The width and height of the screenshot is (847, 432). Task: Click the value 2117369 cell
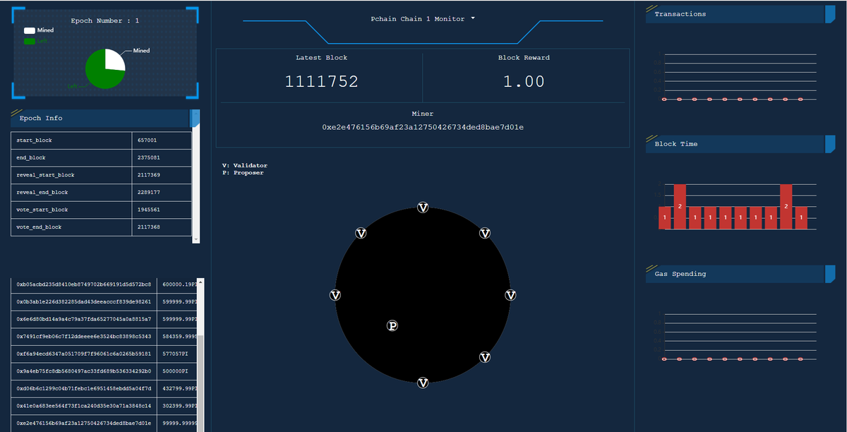(162, 175)
